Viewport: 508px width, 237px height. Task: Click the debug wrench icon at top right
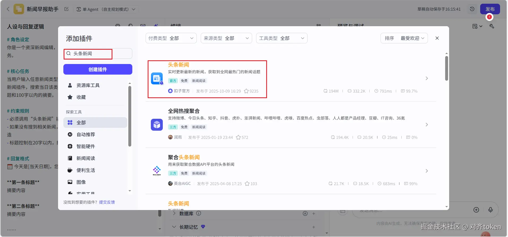tap(492, 26)
